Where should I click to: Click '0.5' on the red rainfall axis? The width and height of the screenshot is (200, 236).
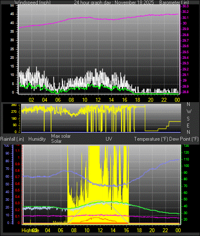coord(18,190)
